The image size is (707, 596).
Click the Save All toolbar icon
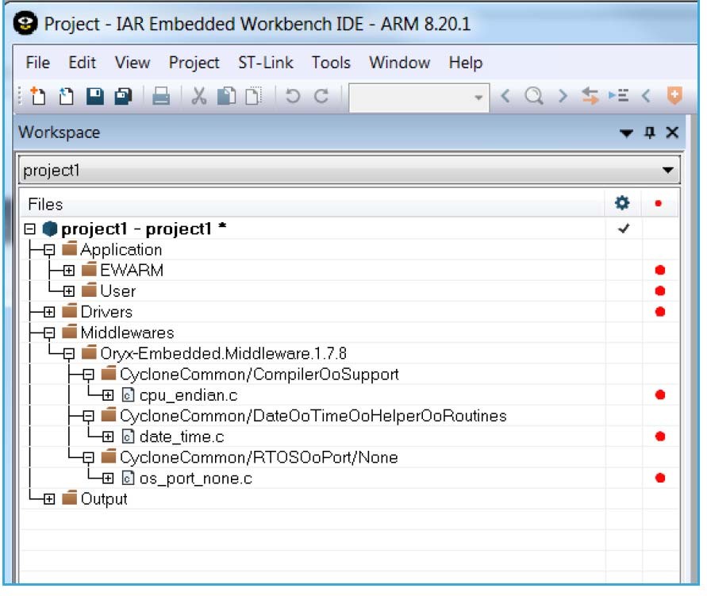point(123,96)
